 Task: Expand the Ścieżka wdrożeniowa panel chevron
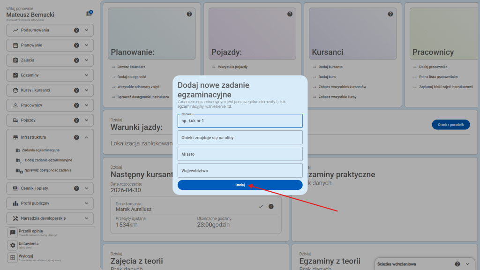467,264
